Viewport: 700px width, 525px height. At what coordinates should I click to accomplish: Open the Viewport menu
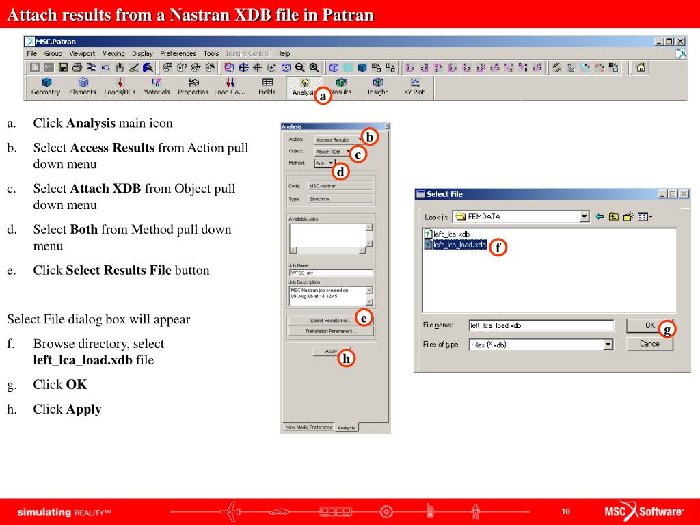pos(82,53)
